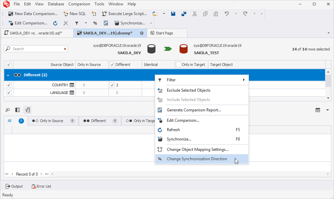Click the Paste clipboard icon
334x199 pixels.
216,14
